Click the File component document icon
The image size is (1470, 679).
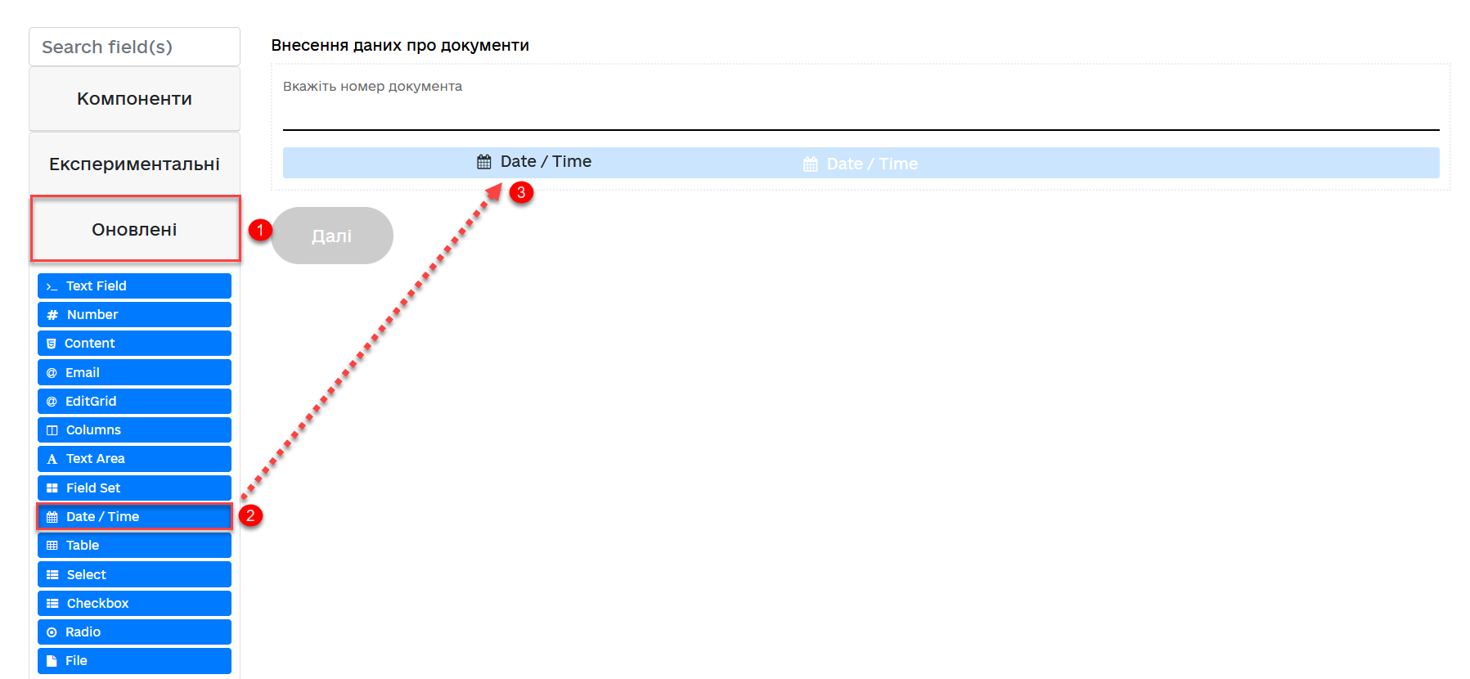(52, 661)
